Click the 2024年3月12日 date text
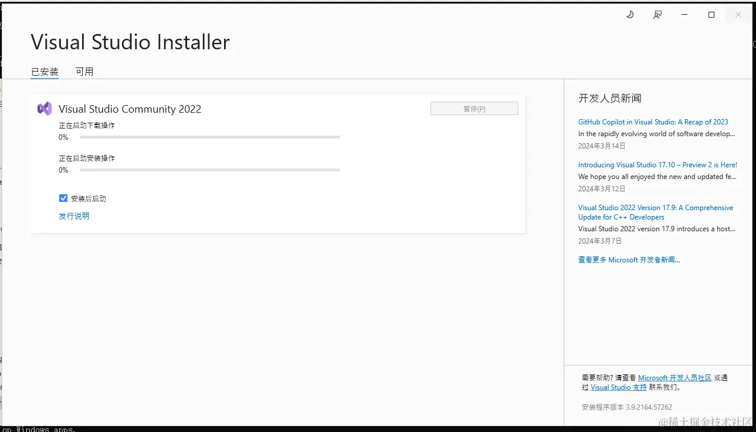The height and width of the screenshot is (432, 756). 602,188
